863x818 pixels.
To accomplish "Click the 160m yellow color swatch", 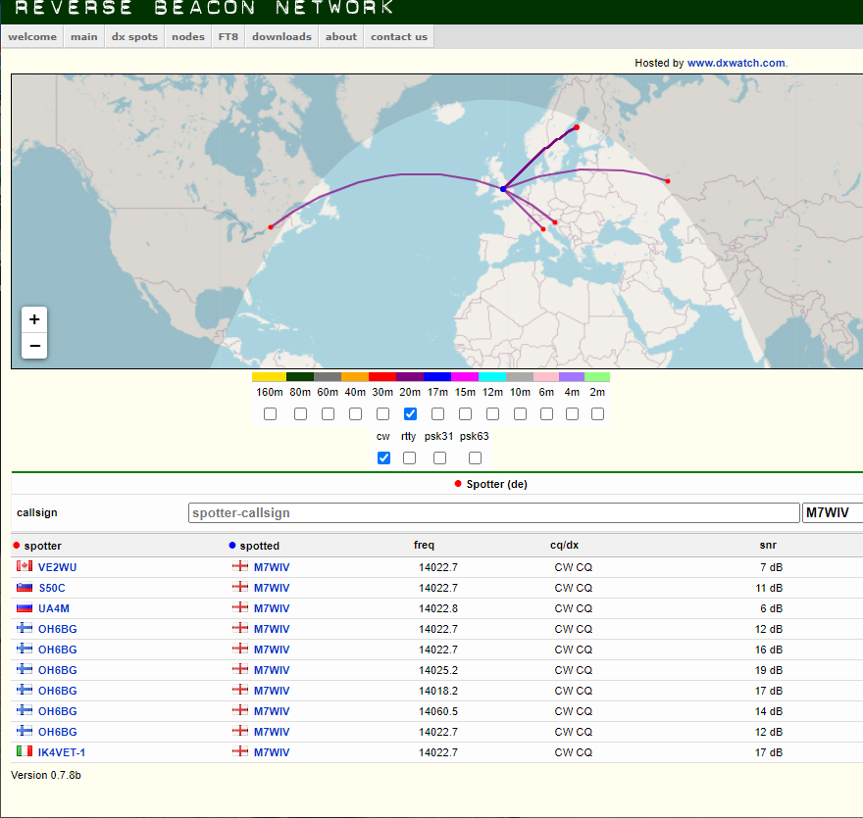I will pyautogui.click(x=269, y=376).
